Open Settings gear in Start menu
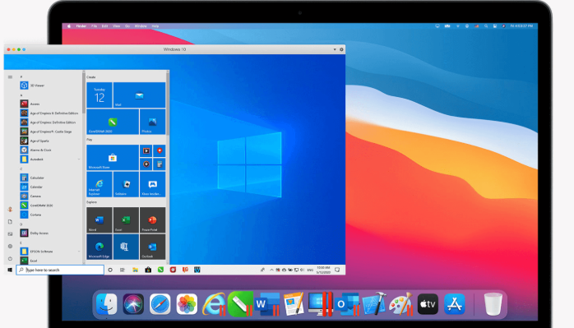This screenshot has width=574, height=328. point(10,246)
